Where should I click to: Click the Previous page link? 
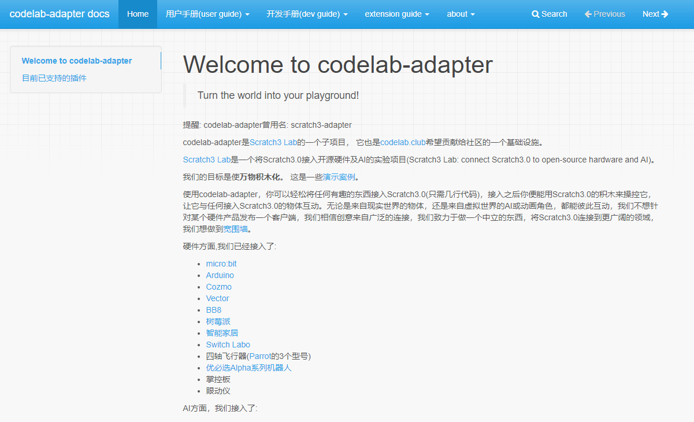[604, 14]
